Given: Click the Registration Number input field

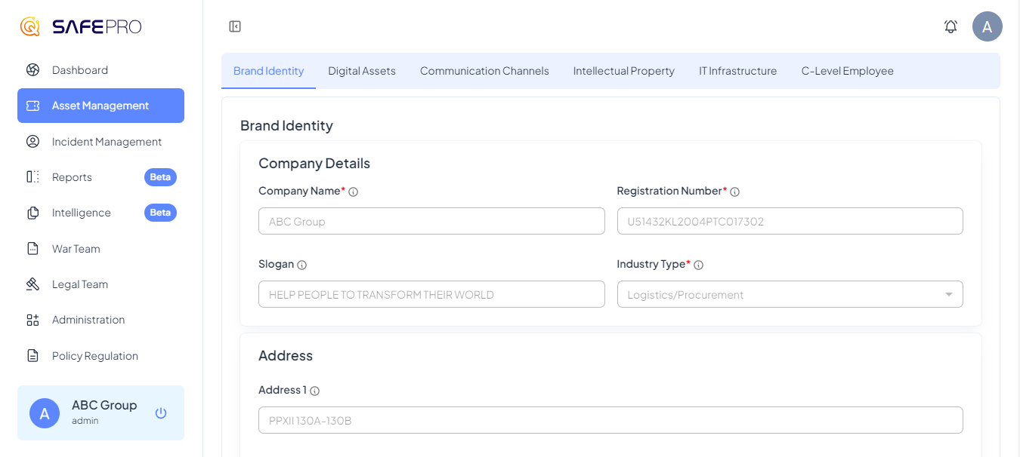Looking at the screenshot, I should (x=790, y=221).
